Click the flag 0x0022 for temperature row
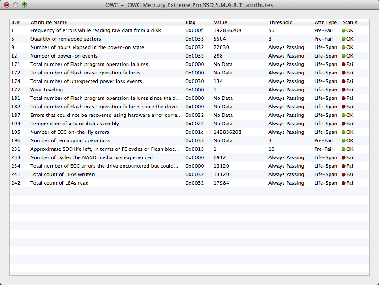Screen dimensions: 379x285 point(194,124)
